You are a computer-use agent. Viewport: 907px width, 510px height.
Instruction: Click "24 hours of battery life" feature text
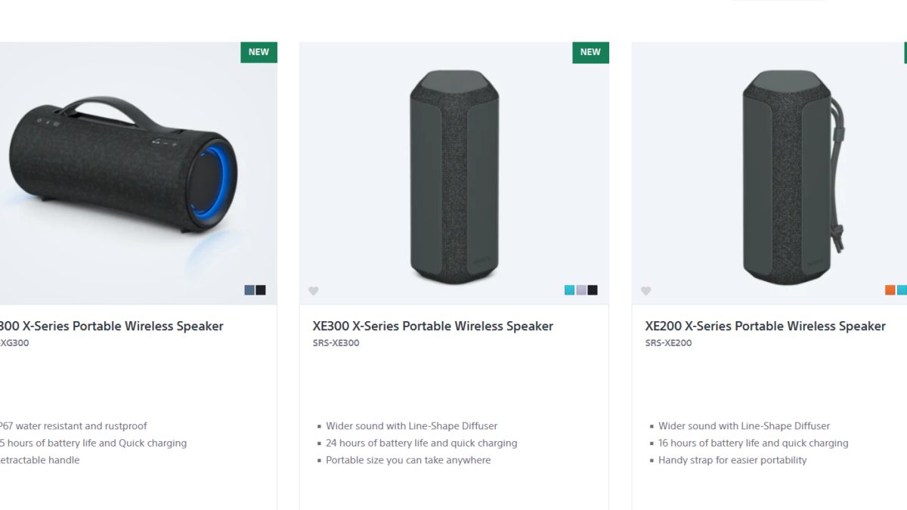pos(421,444)
